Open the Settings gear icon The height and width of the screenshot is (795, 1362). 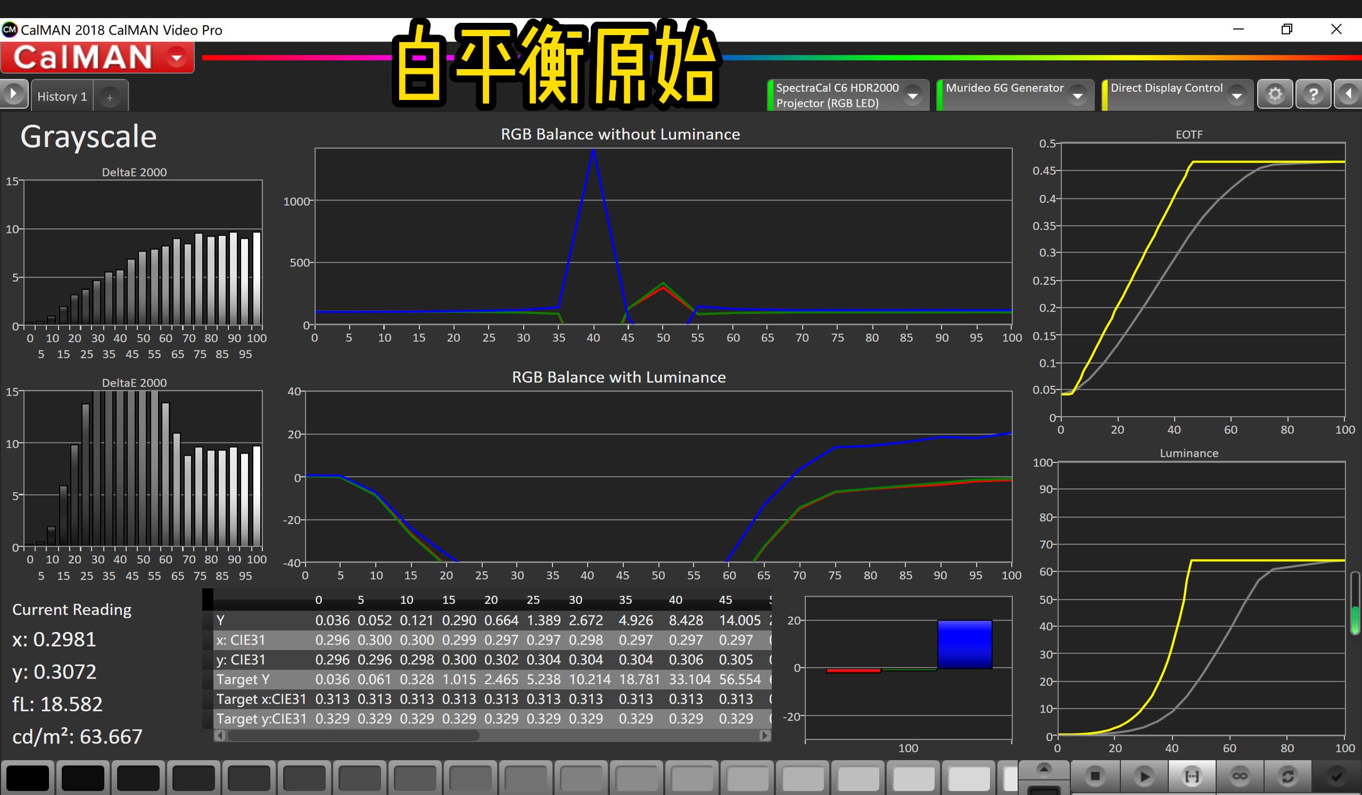[x=1276, y=94]
